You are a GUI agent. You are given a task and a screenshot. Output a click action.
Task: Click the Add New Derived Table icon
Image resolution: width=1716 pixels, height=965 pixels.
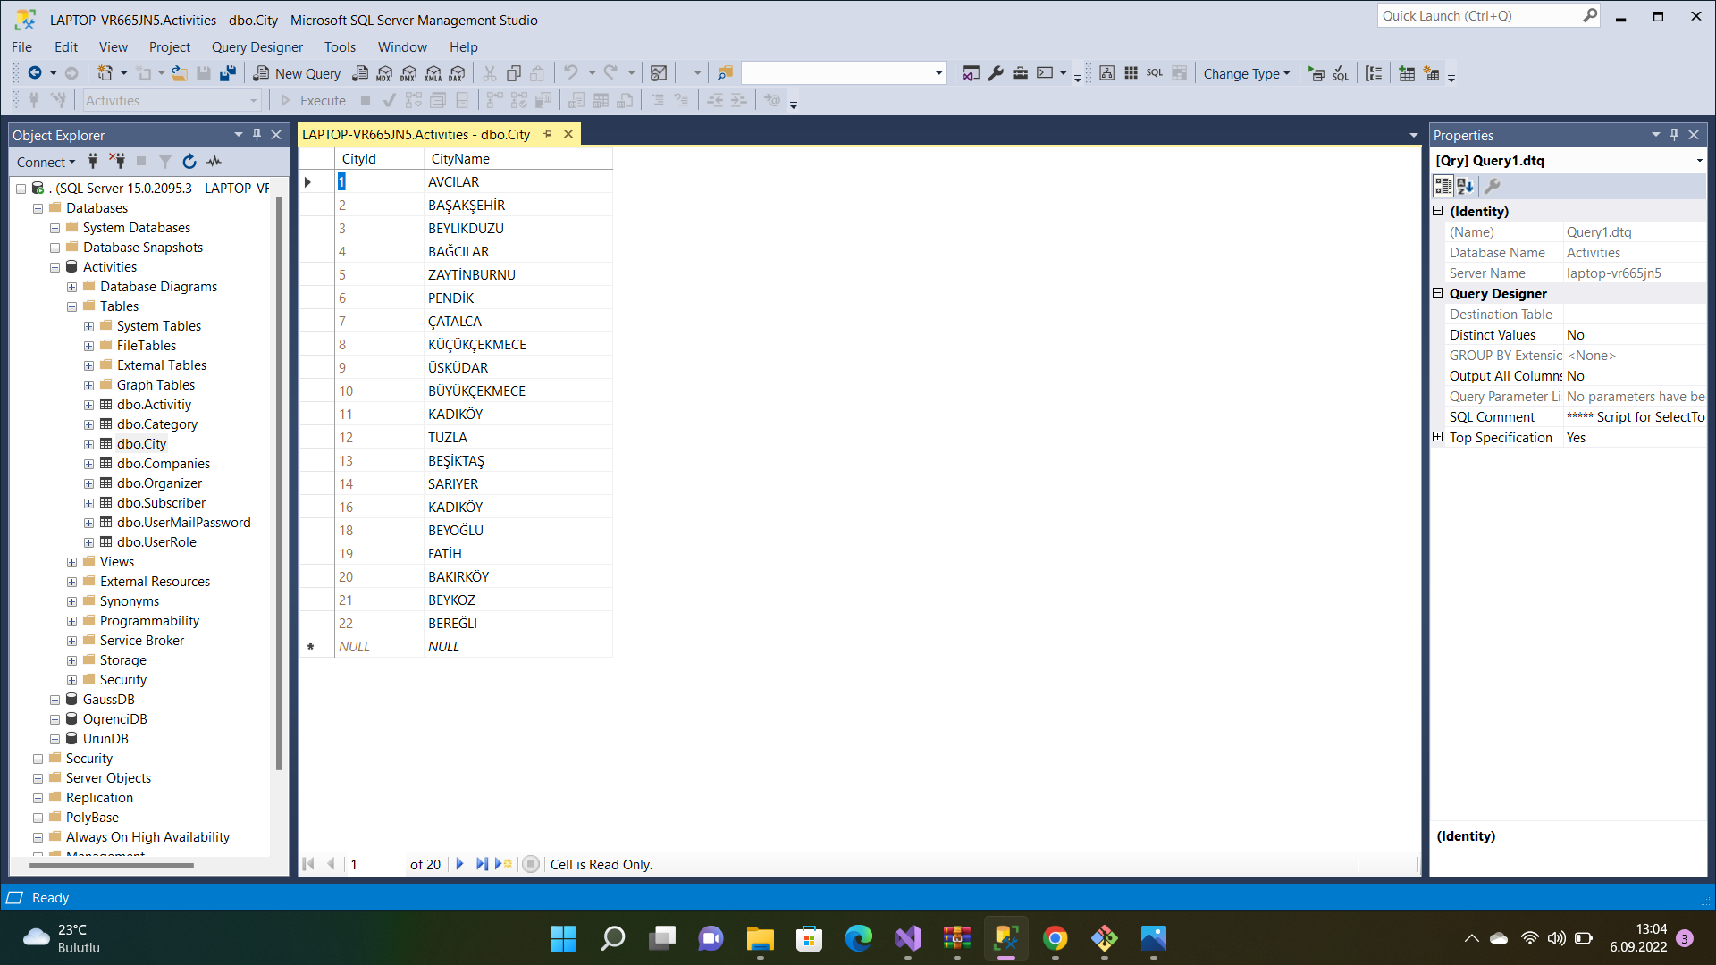(x=1431, y=73)
